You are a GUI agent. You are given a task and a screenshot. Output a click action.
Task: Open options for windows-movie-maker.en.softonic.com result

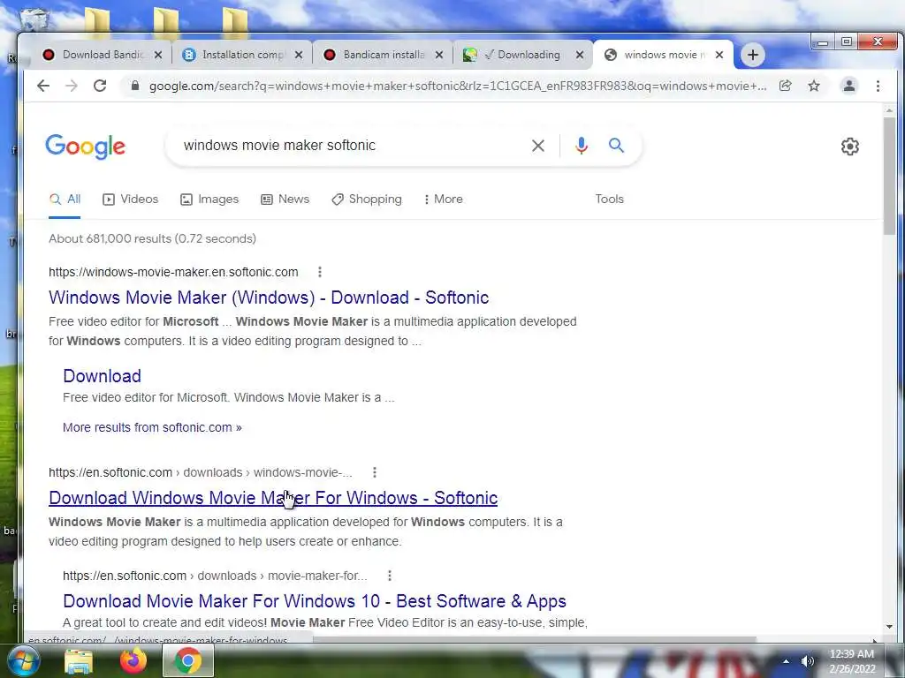[320, 272]
